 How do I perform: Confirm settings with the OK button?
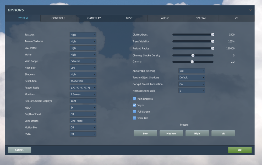[x=240, y=150]
